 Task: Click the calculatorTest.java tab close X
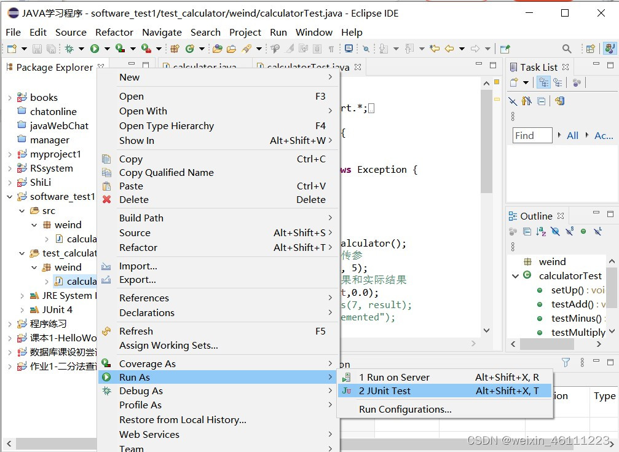(x=358, y=67)
